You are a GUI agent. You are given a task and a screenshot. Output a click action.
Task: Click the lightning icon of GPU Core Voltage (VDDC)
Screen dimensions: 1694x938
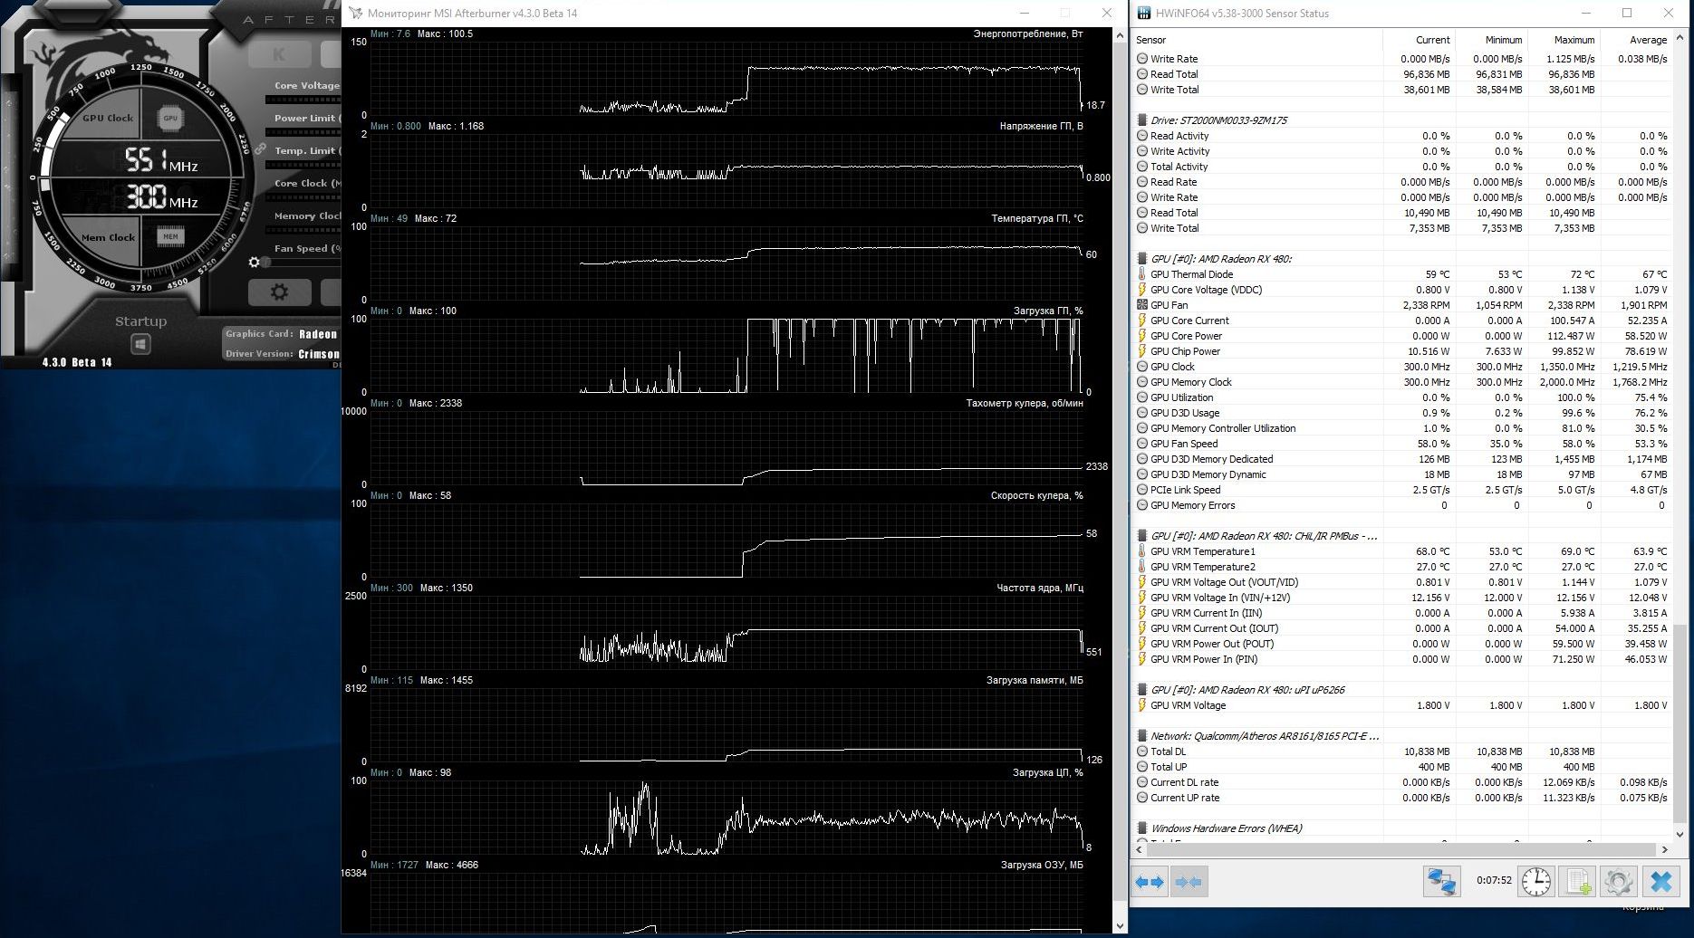(x=1142, y=290)
